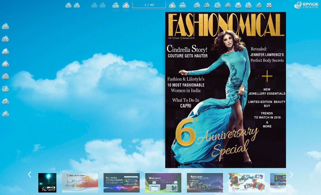Download as PDF from left sidebar
321x195 pixels.
coord(6,77)
